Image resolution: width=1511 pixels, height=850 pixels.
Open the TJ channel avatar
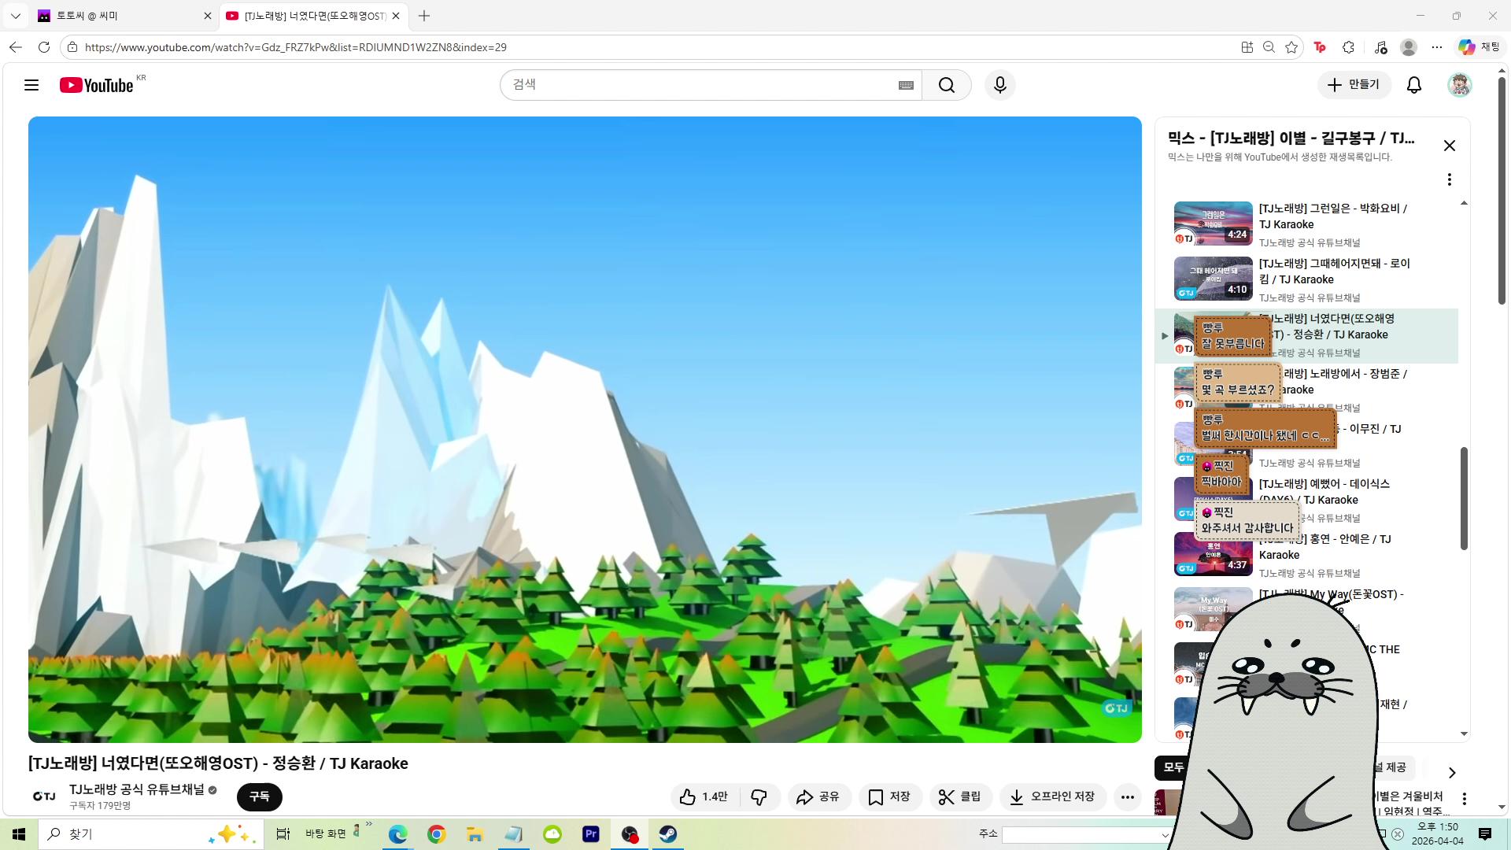(x=44, y=796)
